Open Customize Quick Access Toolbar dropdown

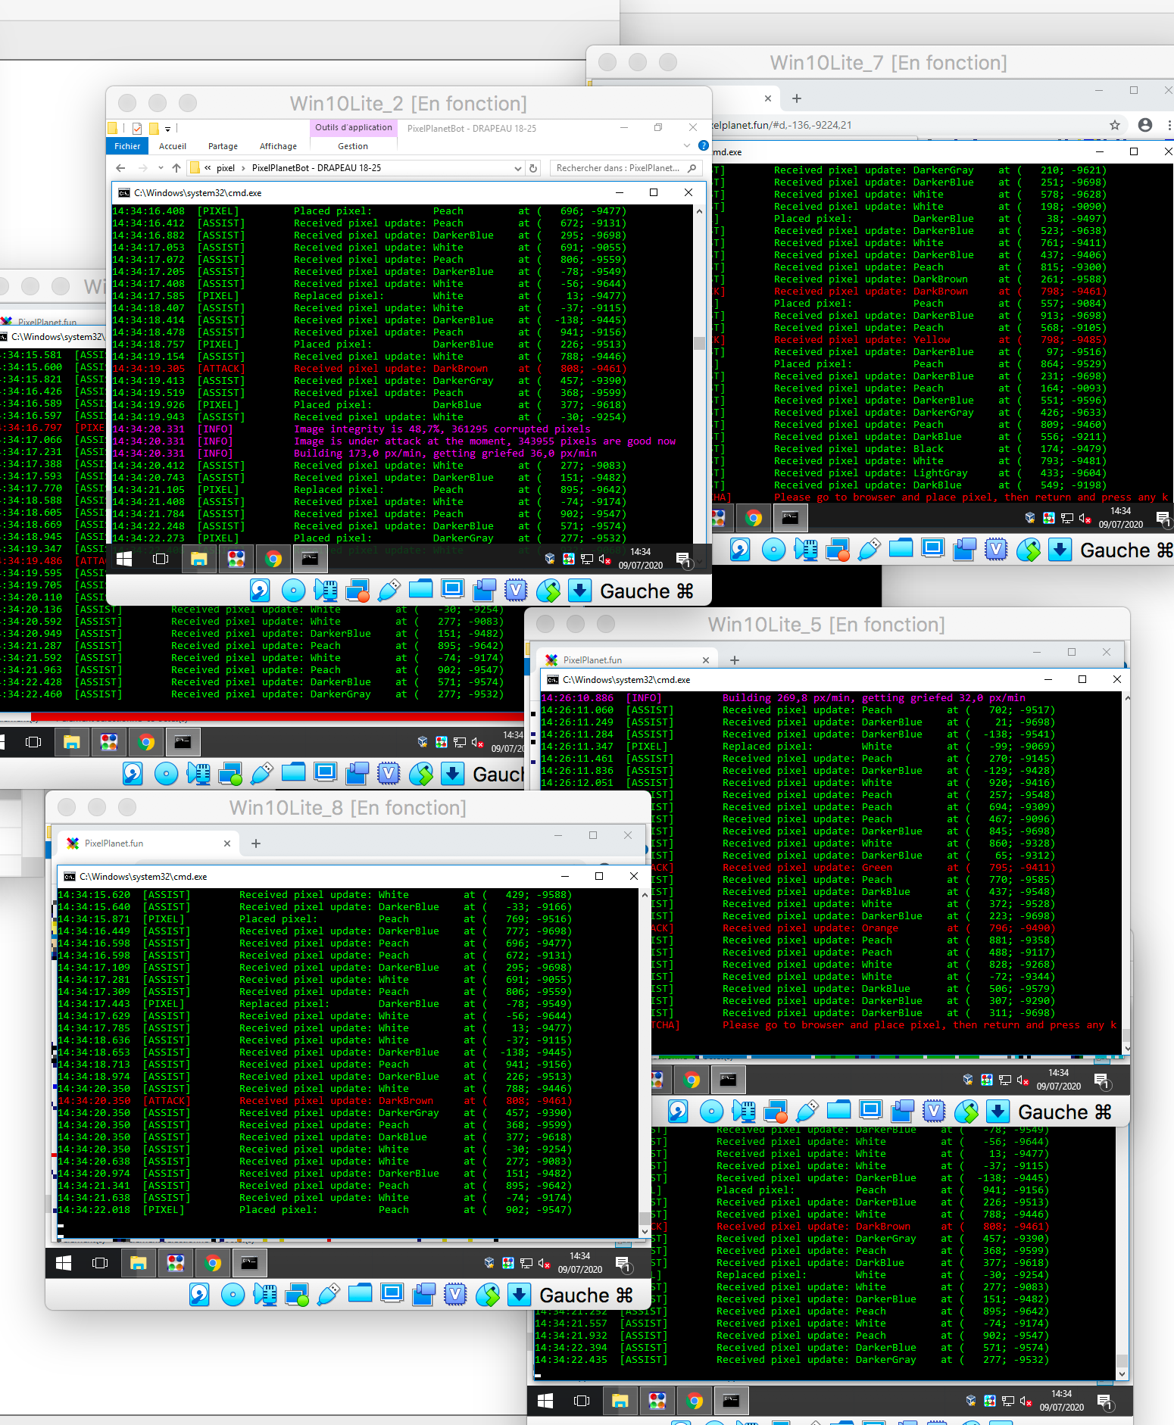[x=168, y=129]
